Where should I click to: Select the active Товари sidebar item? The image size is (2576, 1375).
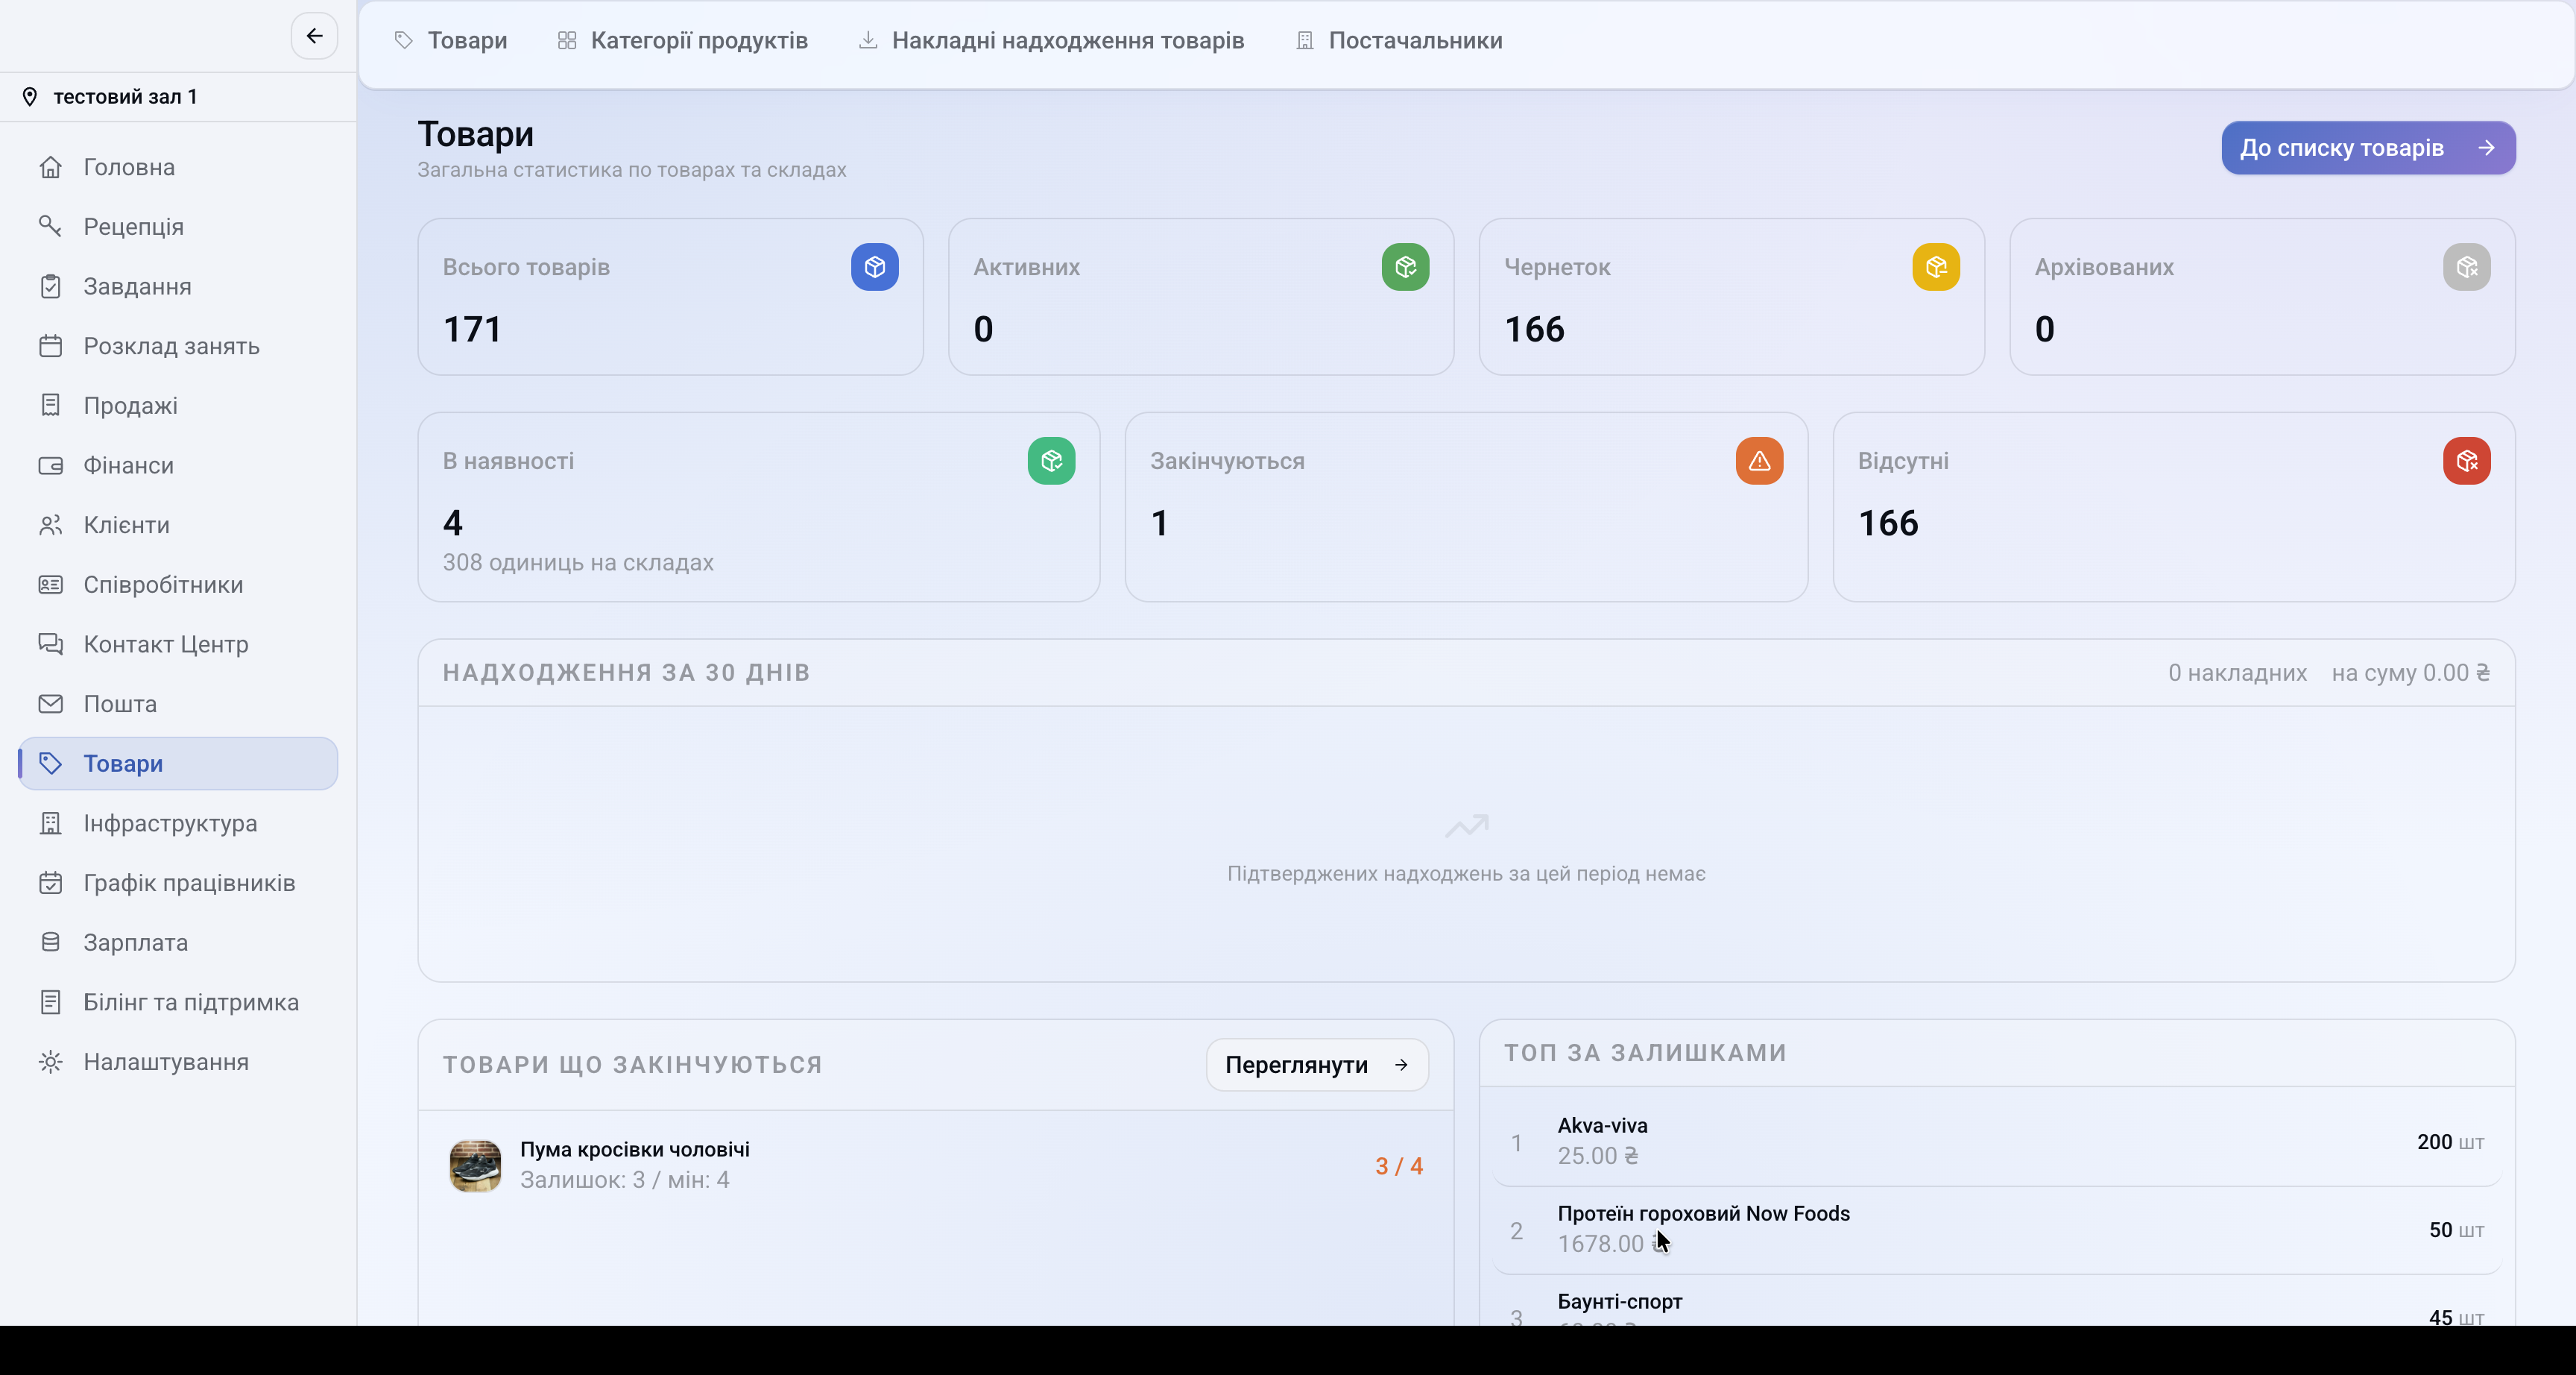(178, 764)
